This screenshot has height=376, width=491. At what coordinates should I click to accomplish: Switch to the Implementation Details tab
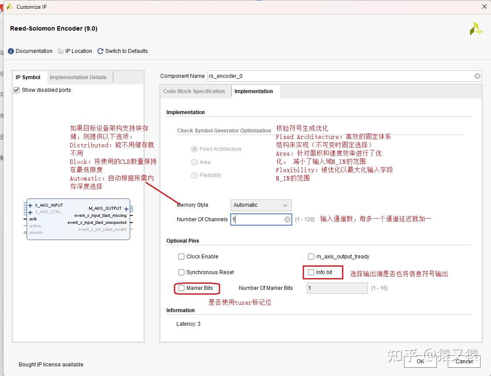(79, 77)
